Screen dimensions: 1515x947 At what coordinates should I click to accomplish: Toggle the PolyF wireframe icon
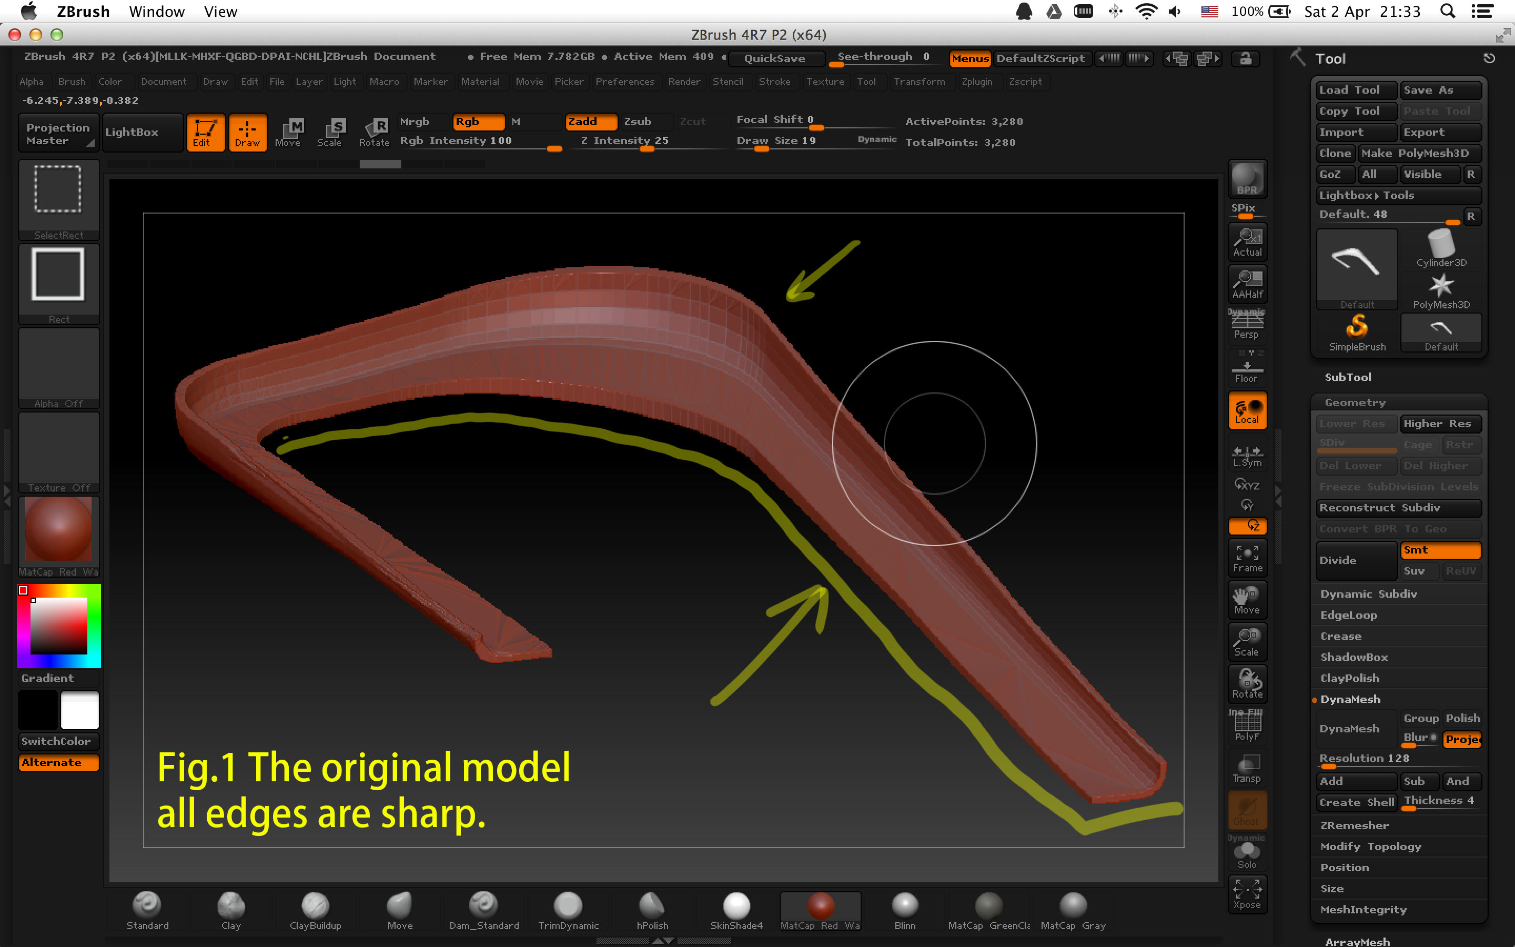[1247, 726]
